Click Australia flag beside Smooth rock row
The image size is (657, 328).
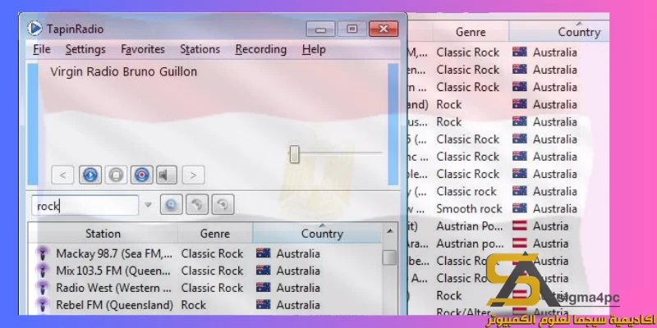(520, 208)
